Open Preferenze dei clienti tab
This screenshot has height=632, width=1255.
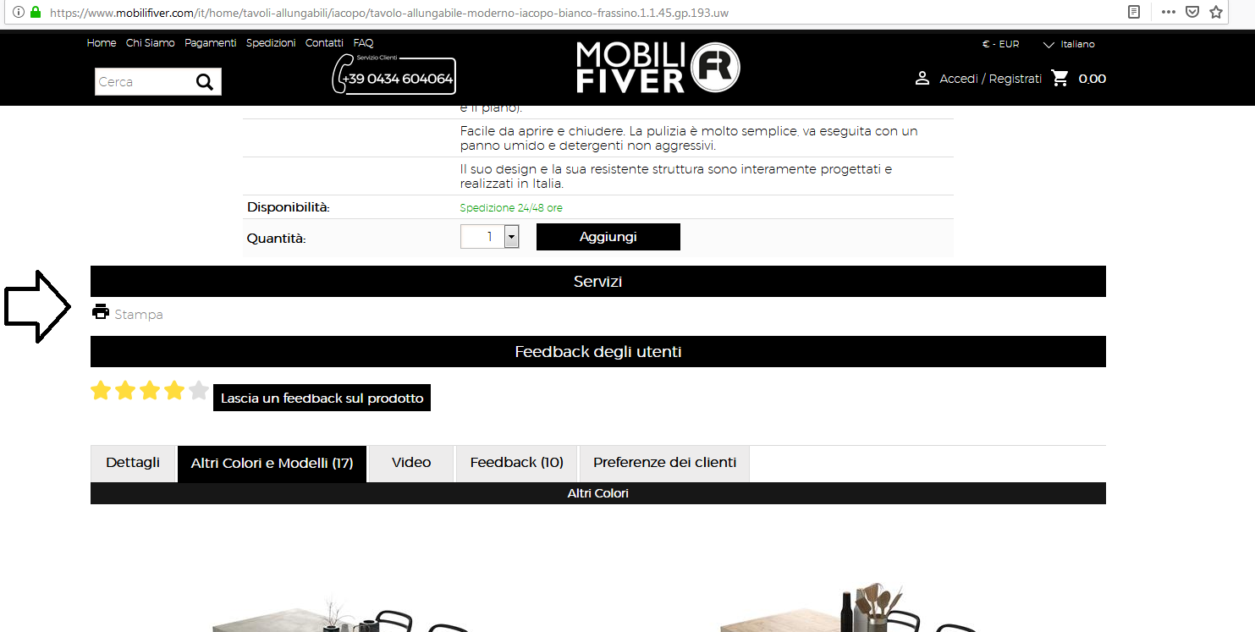click(x=664, y=463)
